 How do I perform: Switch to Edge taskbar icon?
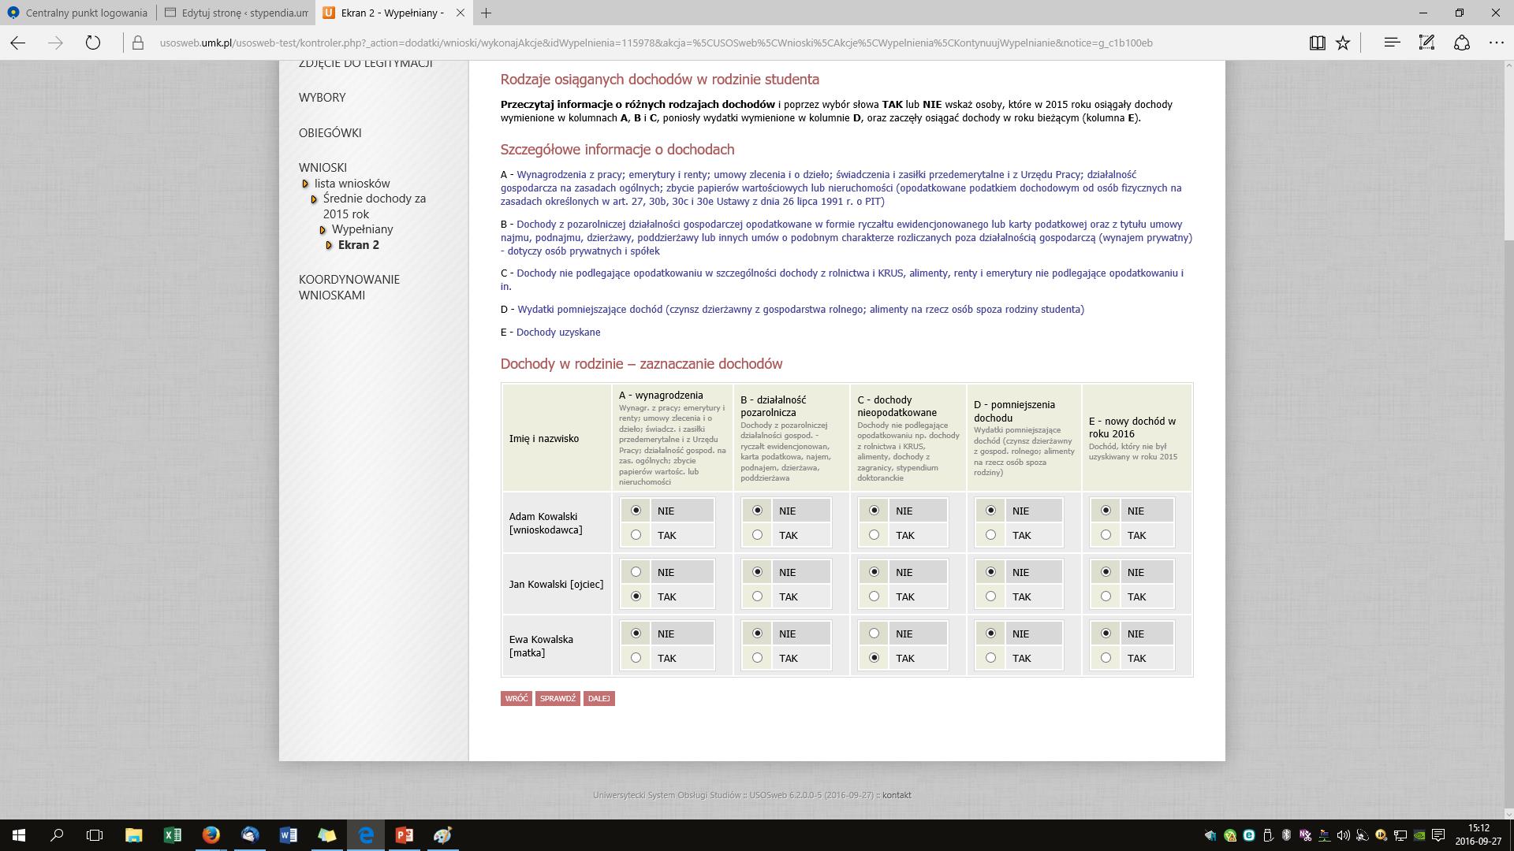point(366,835)
